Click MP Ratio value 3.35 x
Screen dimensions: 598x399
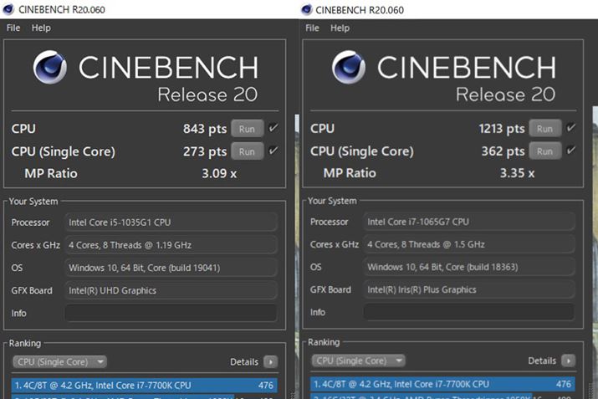[x=517, y=173]
